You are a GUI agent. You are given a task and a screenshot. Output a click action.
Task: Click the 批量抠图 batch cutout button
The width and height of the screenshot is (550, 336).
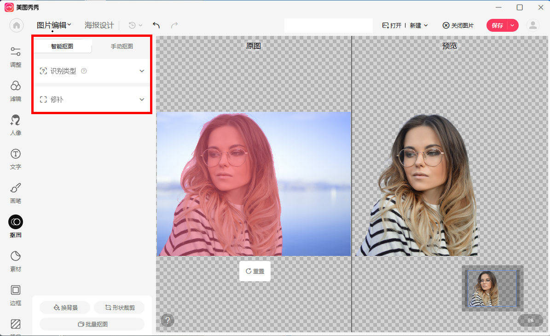92,324
